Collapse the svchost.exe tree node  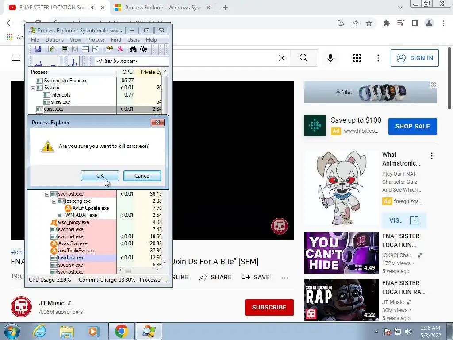point(47,194)
